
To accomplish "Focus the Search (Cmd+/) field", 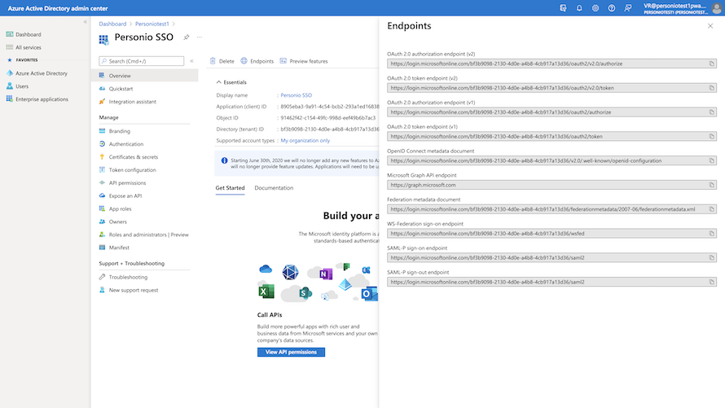I will (142, 61).
